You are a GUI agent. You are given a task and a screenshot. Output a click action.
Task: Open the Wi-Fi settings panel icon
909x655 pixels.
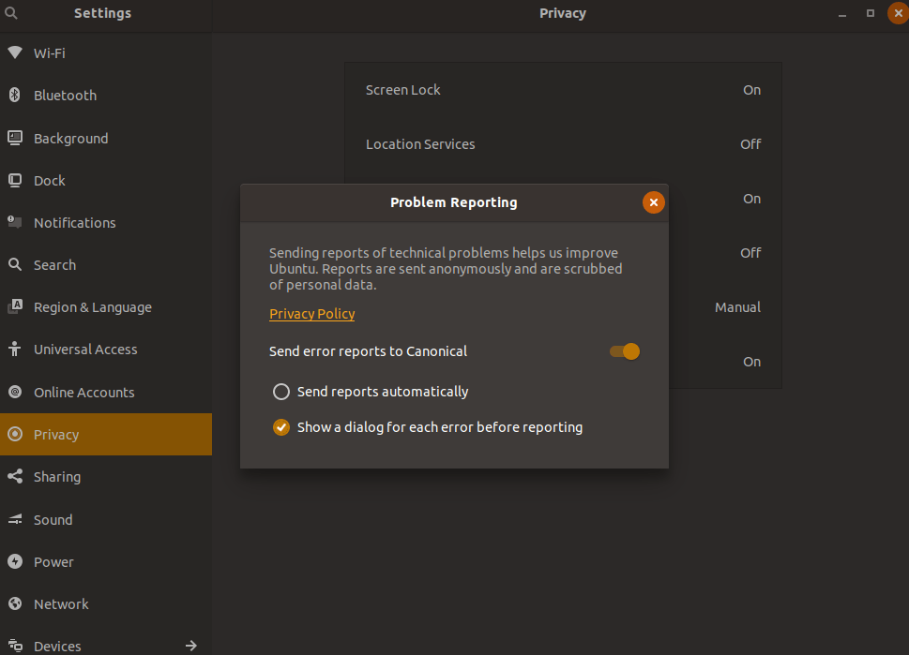click(14, 52)
